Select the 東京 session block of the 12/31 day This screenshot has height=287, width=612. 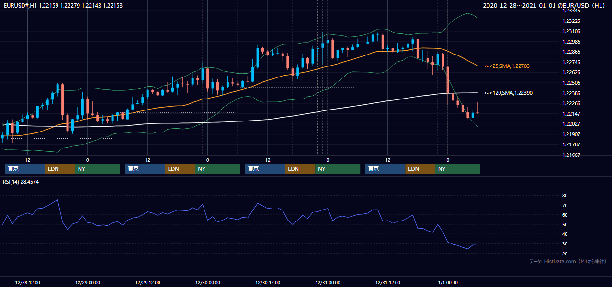[x=385, y=169]
